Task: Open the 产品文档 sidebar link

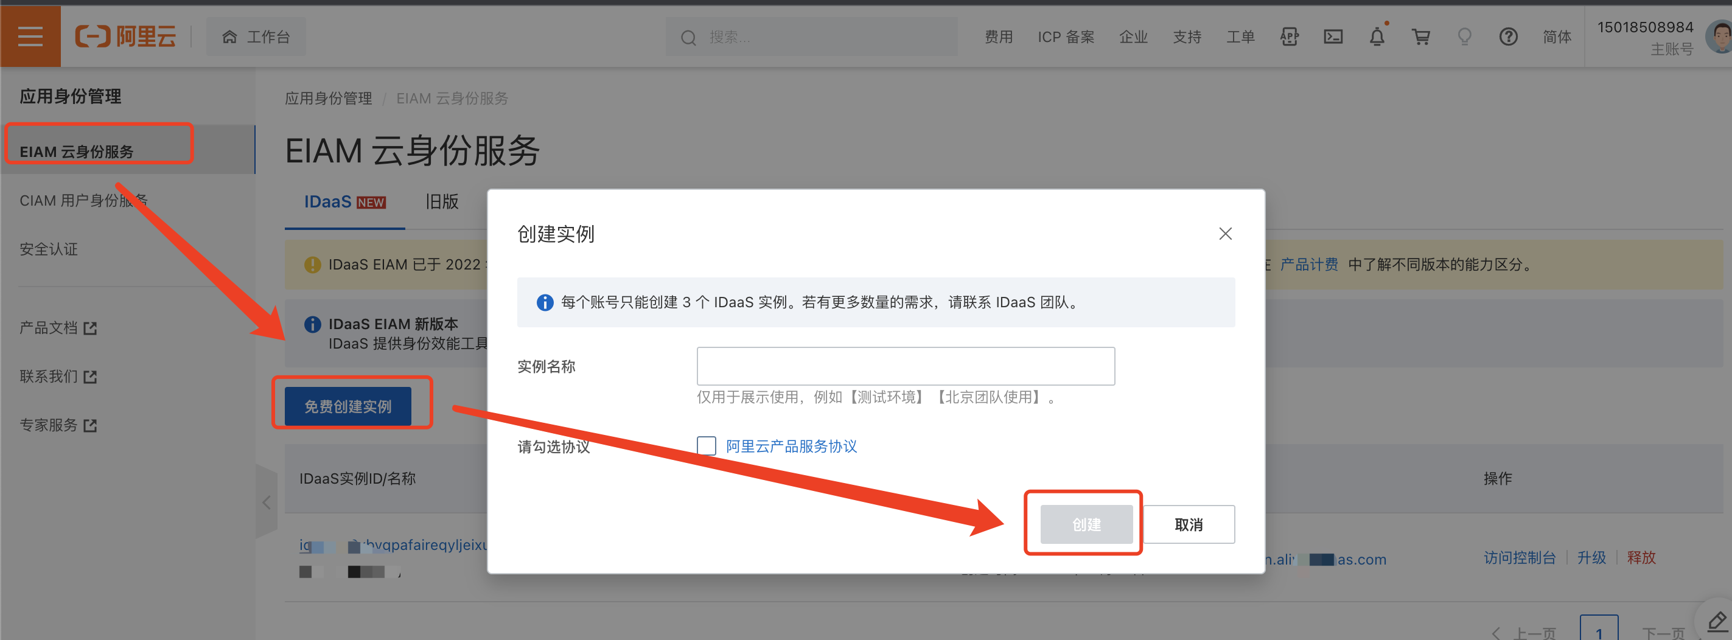Action: pos(49,328)
